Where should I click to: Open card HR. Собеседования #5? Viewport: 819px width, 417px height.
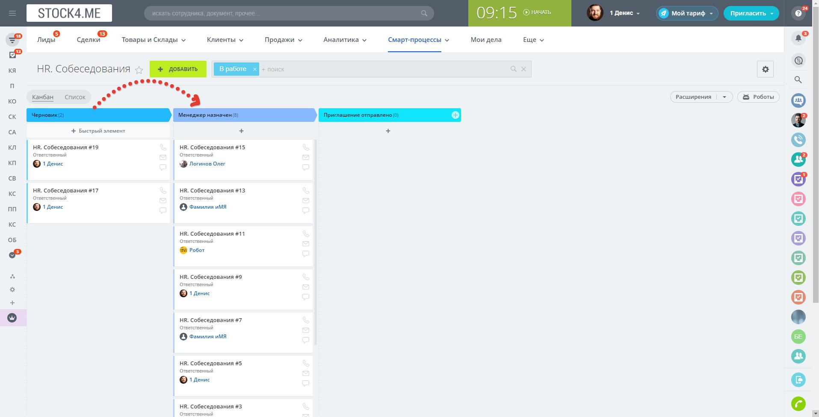(211, 363)
